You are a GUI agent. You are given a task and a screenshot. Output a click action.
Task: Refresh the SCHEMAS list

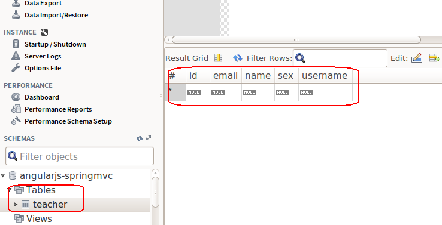[x=140, y=138]
